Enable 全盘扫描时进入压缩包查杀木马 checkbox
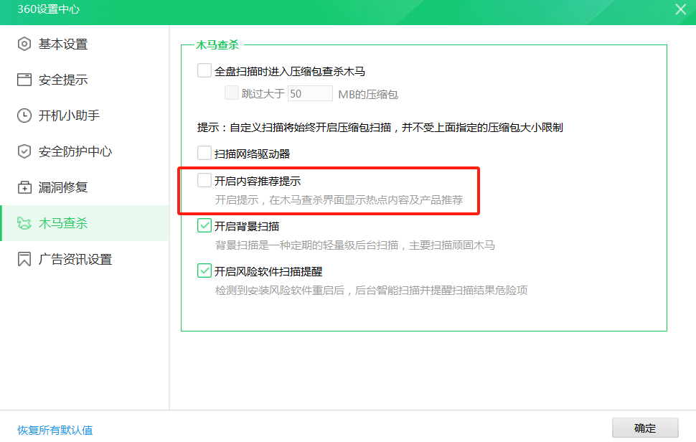The height and width of the screenshot is (442, 696). 204,70
